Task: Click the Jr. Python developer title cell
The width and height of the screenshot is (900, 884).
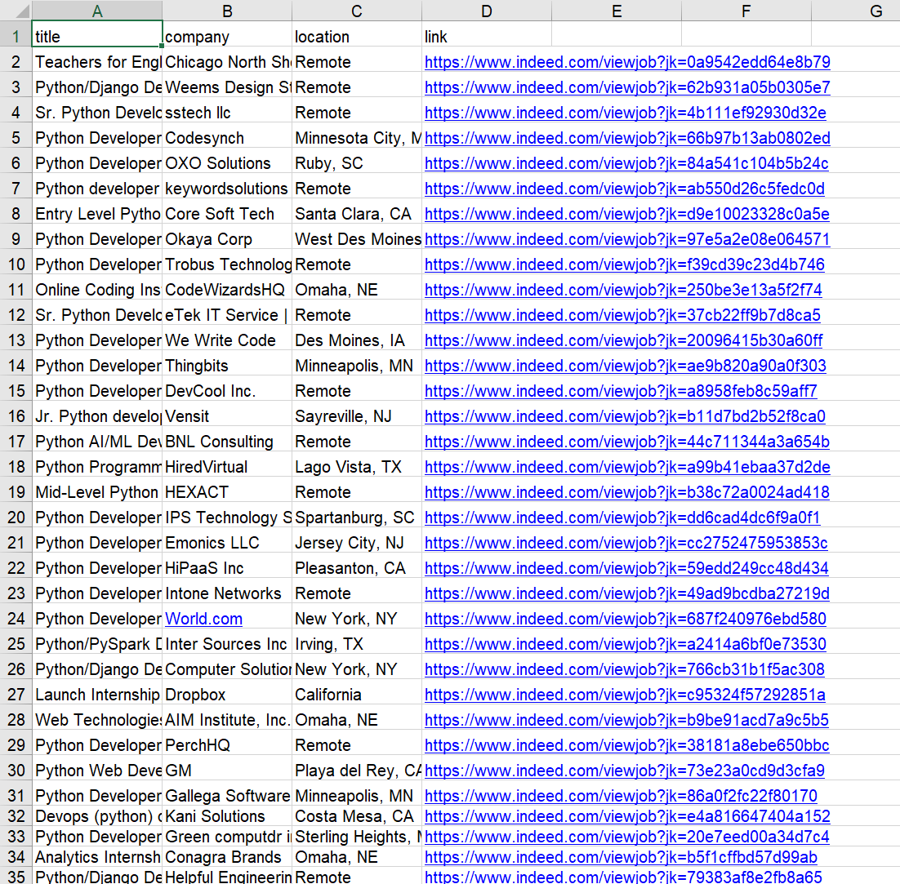Action: pyautogui.click(x=96, y=415)
